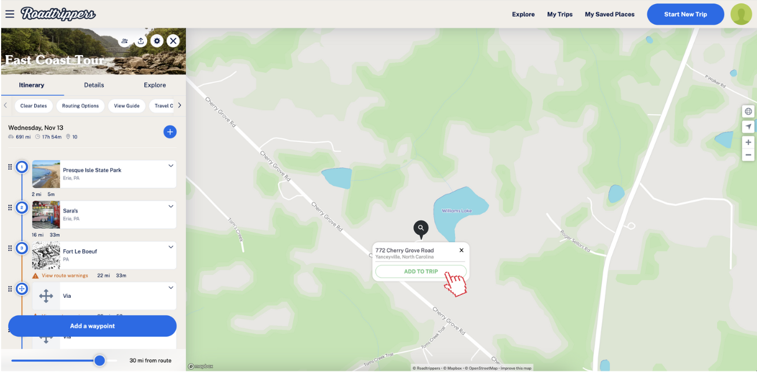Click the Williams Lake label on map

[457, 210]
